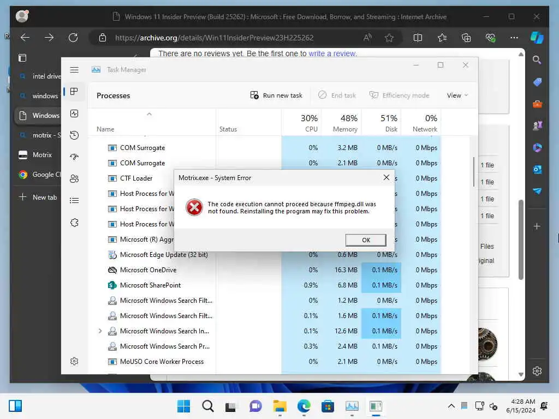Show hidden system tray icons chevron
The height and width of the screenshot is (419, 559).
click(451, 406)
